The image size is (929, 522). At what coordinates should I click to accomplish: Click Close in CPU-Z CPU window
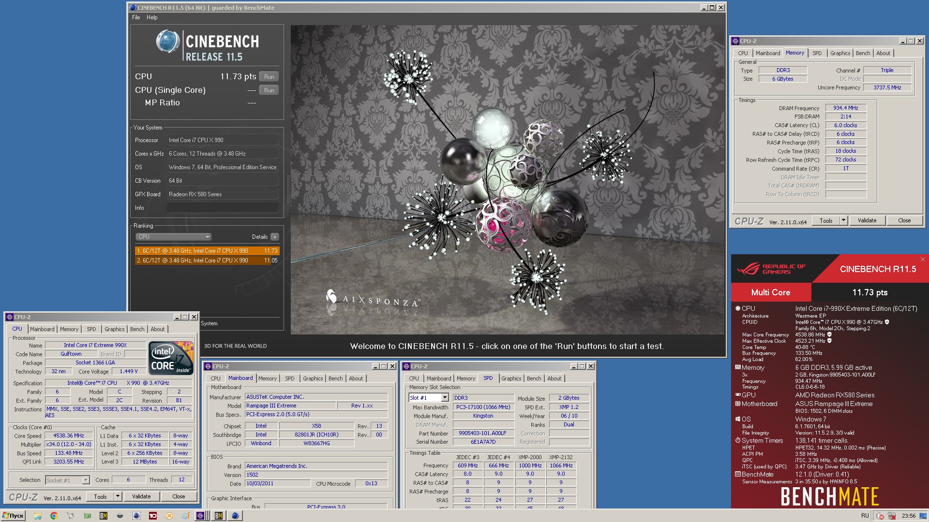point(179,496)
